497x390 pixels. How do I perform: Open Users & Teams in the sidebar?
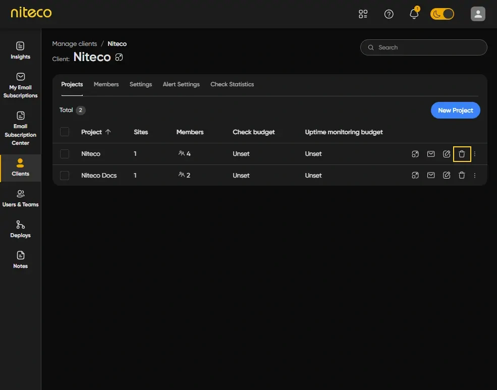[20, 199]
